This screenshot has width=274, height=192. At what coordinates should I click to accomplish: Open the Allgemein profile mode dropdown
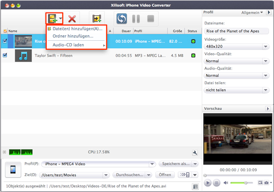point(252,12)
